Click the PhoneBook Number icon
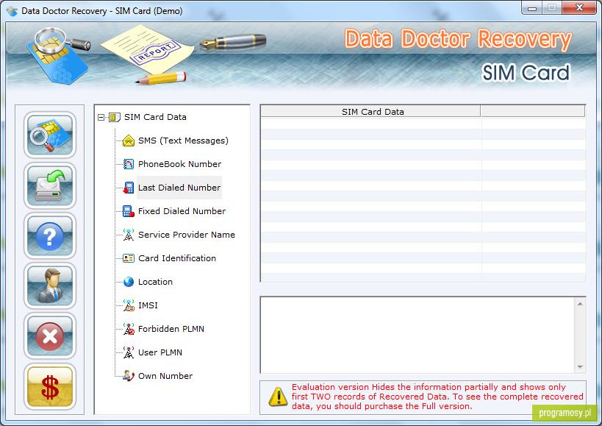The height and width of the screenshot is (426, 602). click(x=128, y=164)
